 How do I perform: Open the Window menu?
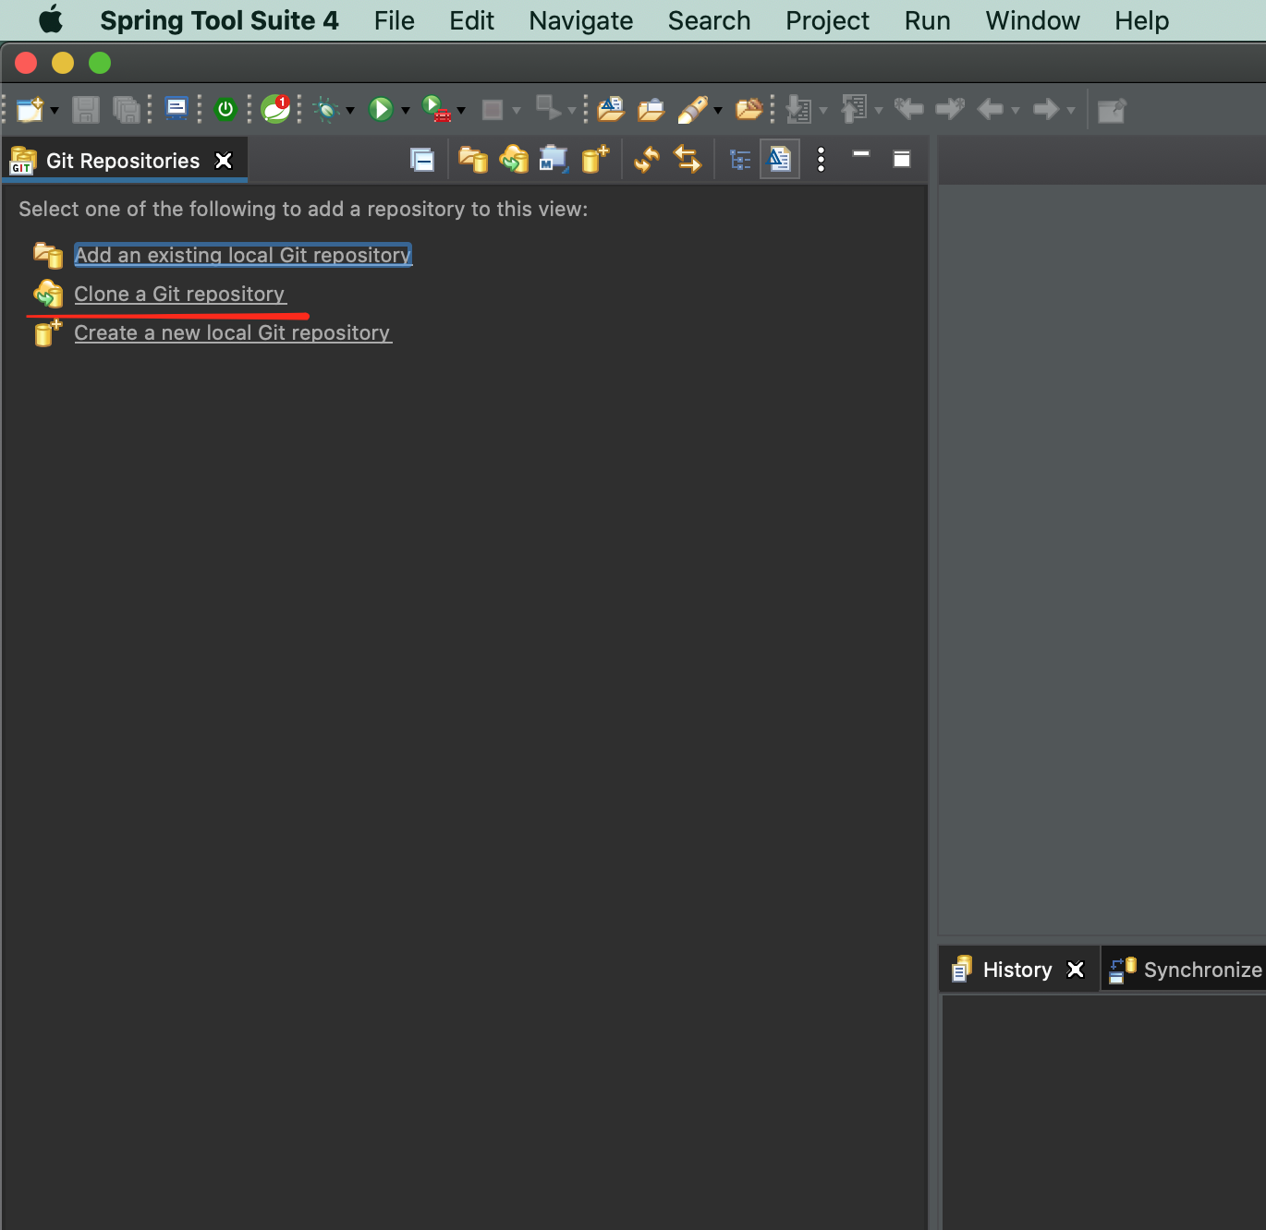(1033, 20)
